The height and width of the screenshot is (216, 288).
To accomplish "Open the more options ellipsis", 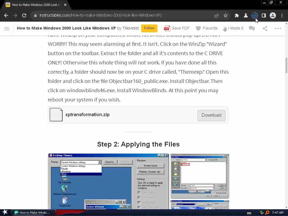I will (x=278, y=28).
